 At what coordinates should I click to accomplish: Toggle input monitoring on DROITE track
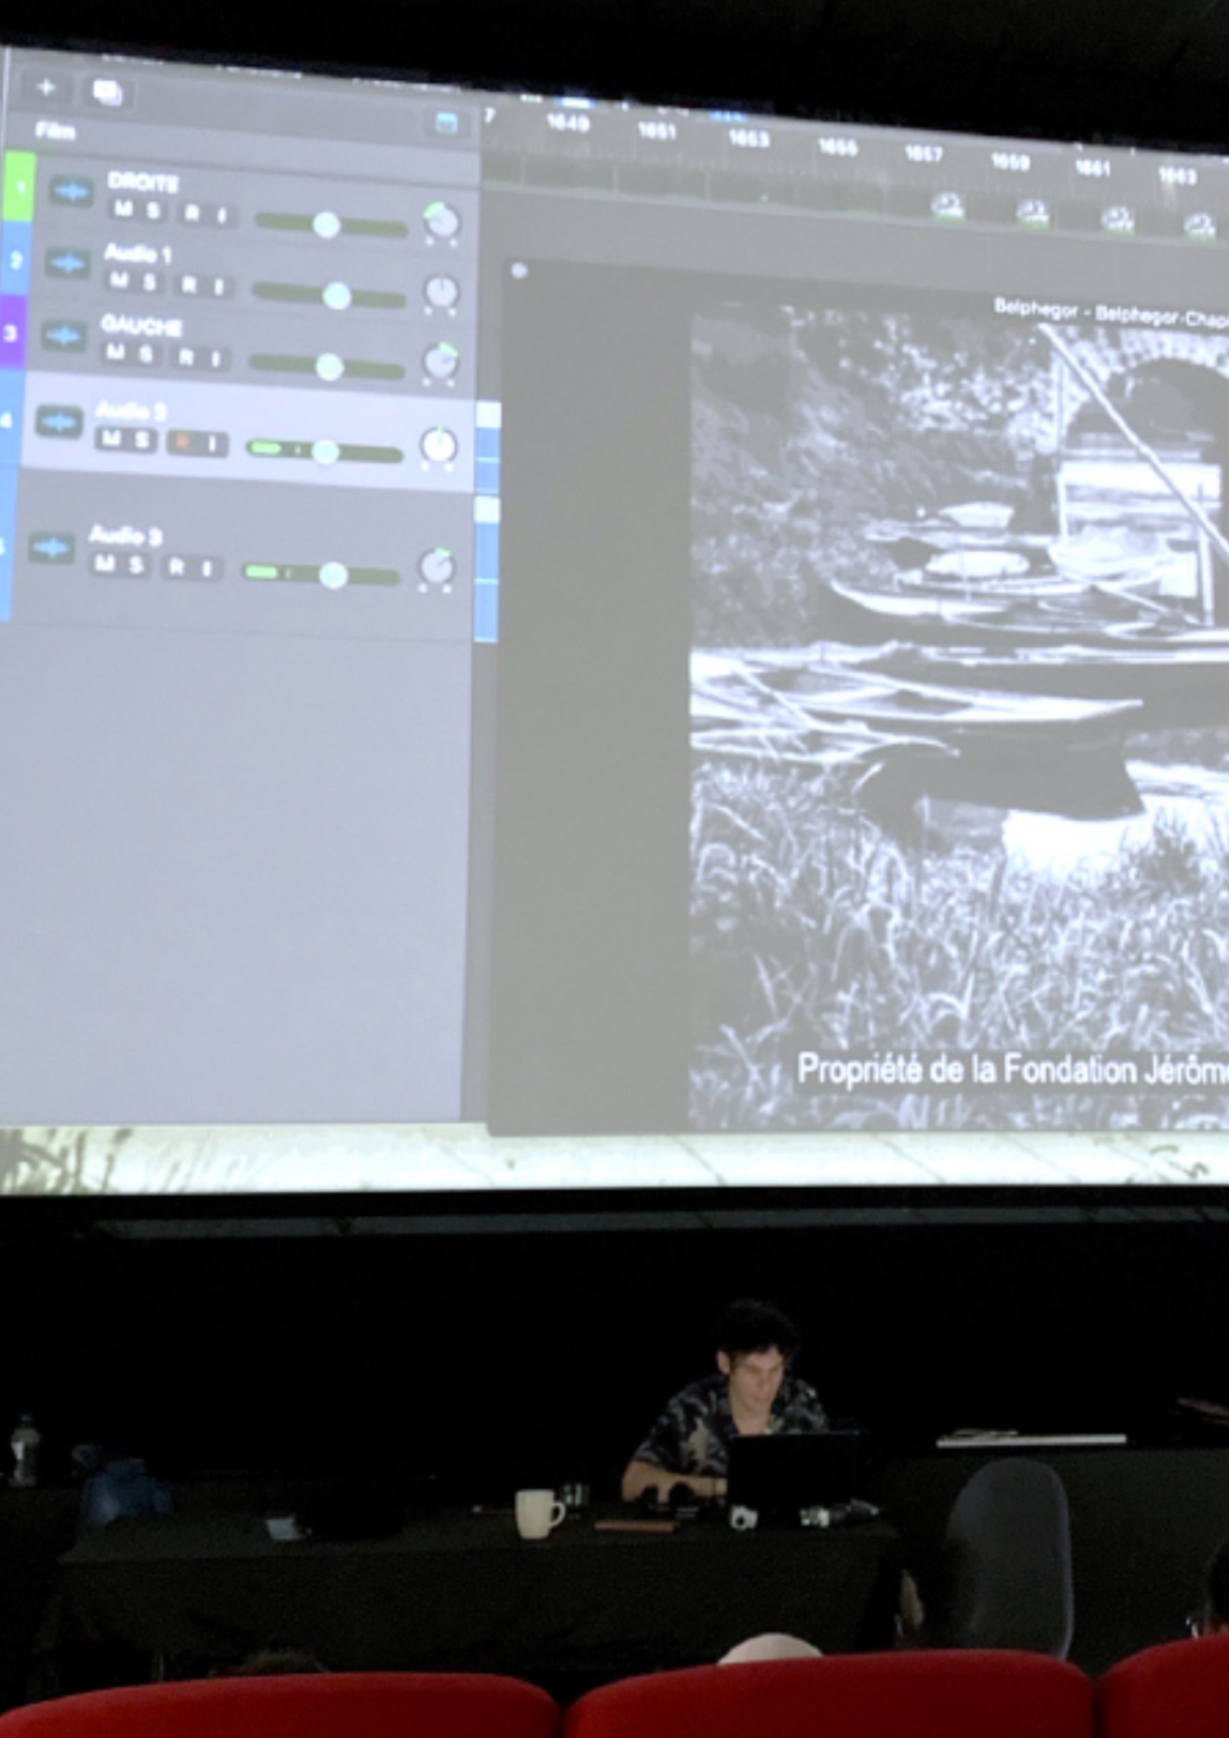222,215
